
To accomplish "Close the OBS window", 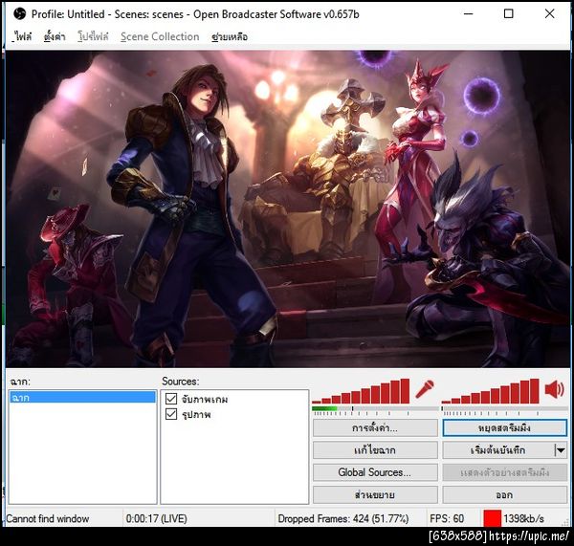I will point(549,14).
